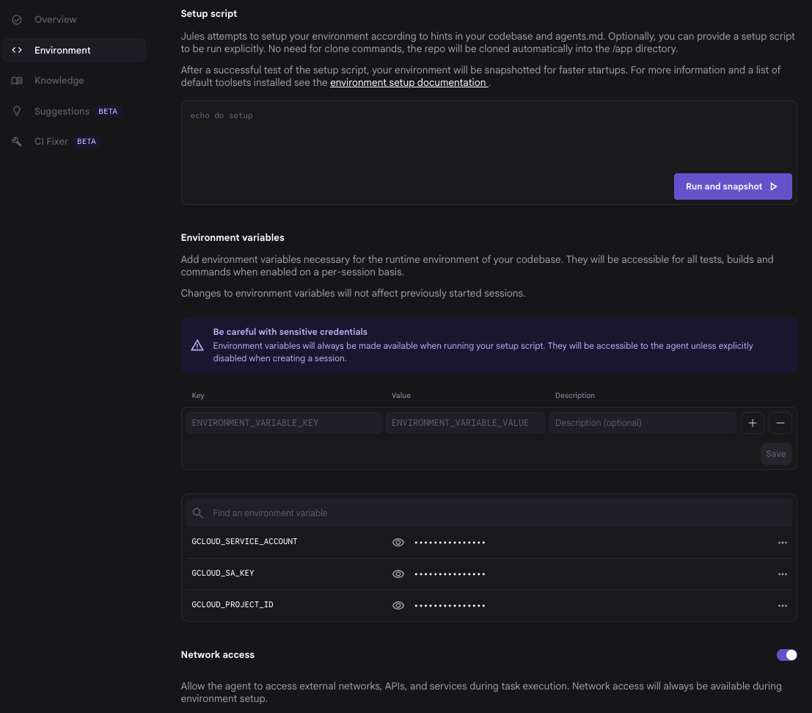
Task: Click the plus icon to add variable row
Action: point(752,423)
